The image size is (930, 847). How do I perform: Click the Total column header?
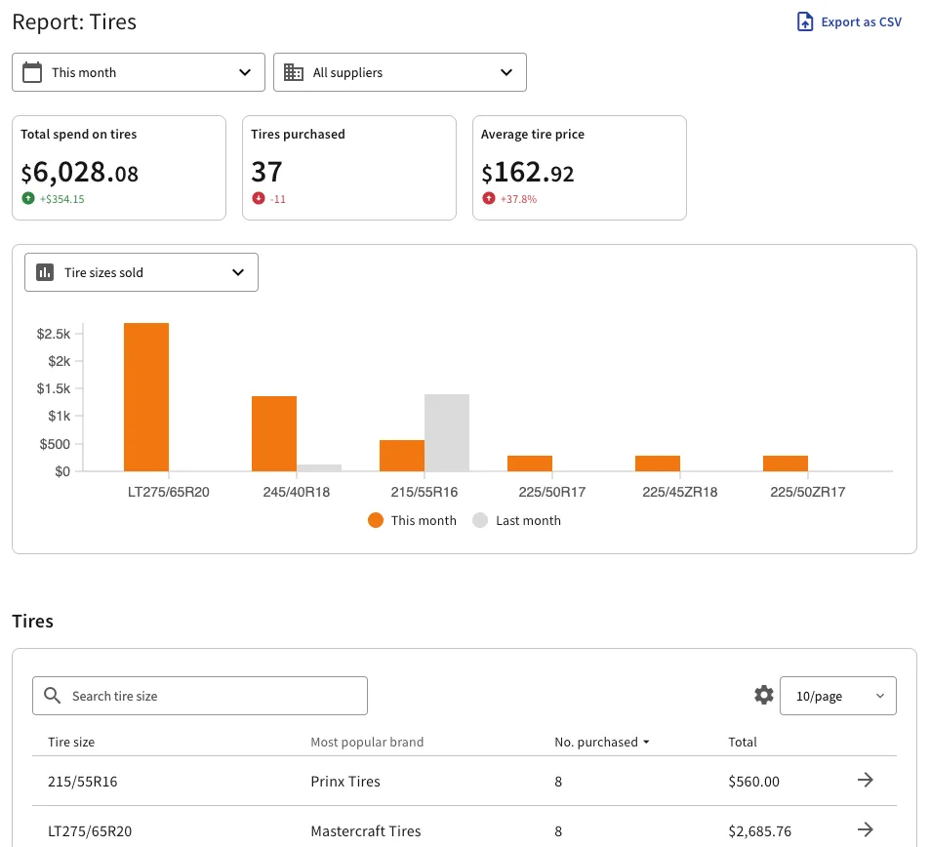tap(743, 742)
